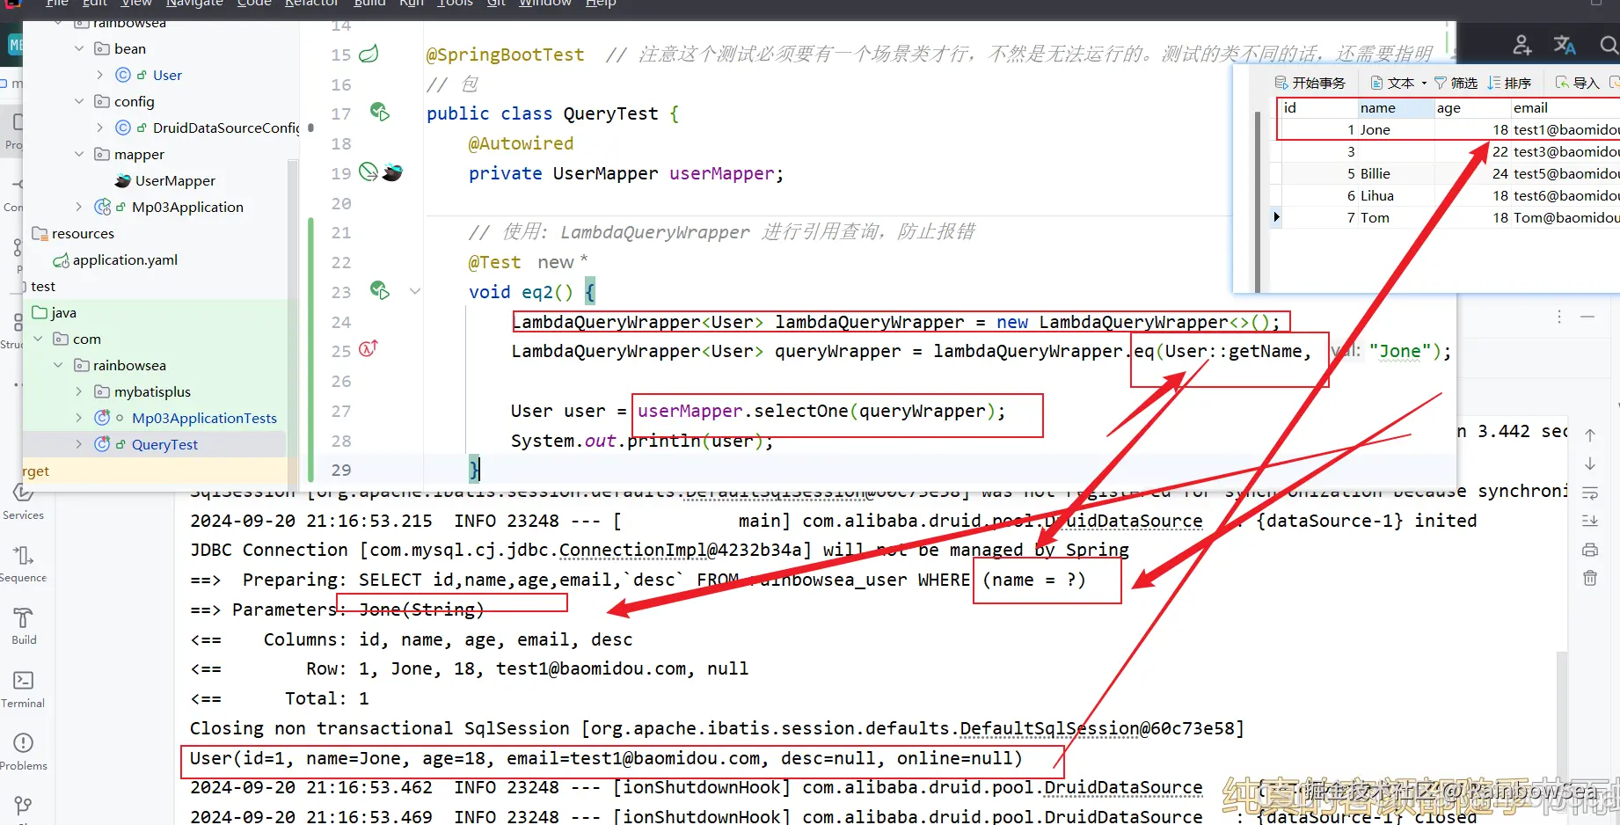Open the 文本 dropdown in the database window
1620x825 pixels.
click(1399, 83)
